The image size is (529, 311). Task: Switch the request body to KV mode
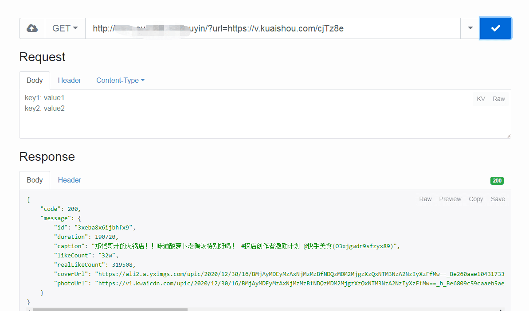pos(481,99)
